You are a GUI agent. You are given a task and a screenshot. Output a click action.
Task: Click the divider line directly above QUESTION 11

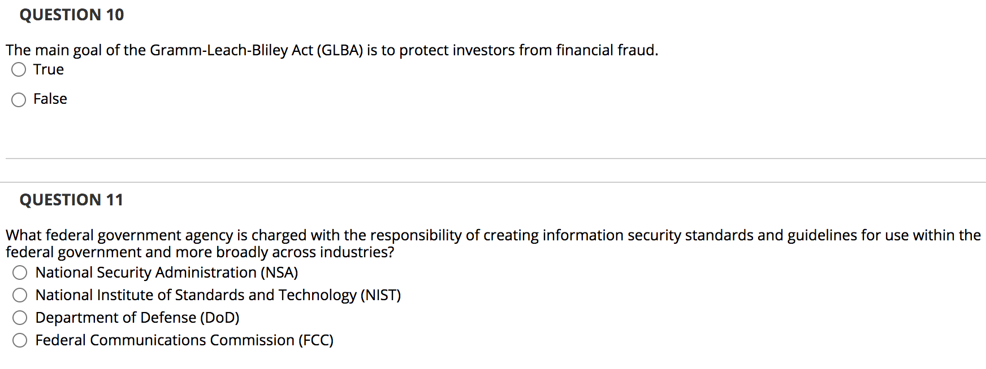click(493, 182)
